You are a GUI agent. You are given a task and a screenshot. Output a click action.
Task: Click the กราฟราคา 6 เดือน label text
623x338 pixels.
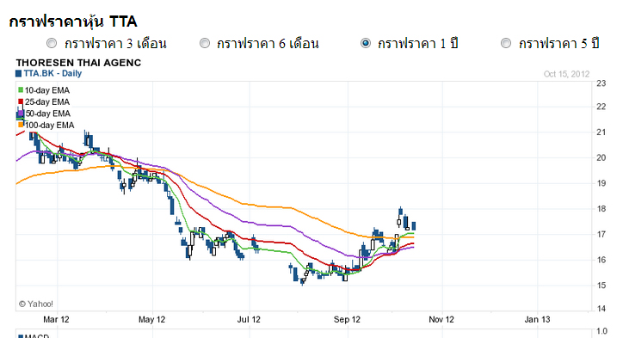268,43
